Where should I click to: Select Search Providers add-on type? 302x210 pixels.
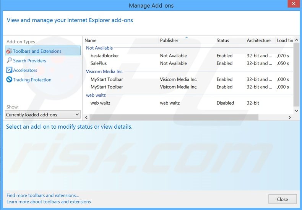coord(29,61)
